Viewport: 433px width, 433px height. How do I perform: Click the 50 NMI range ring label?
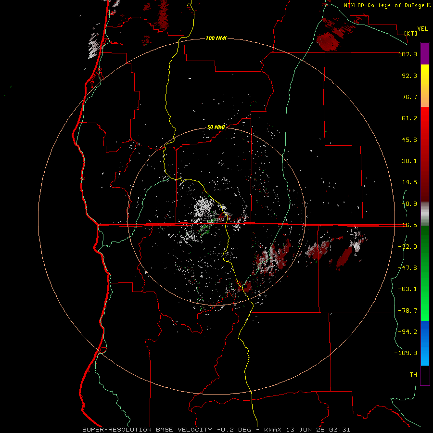pos(216,127)
